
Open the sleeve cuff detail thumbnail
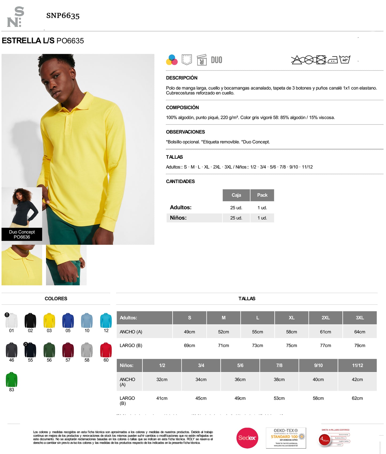[66, 265]
